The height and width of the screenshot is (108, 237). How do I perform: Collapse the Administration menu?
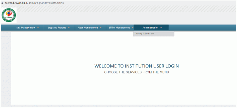[150, 28]
